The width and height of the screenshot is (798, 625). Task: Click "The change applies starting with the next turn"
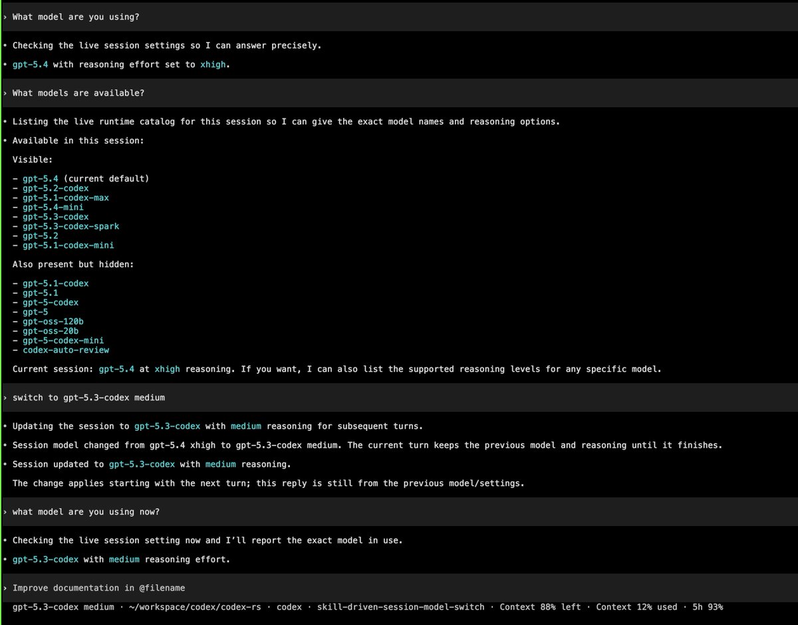click(269, 483)
